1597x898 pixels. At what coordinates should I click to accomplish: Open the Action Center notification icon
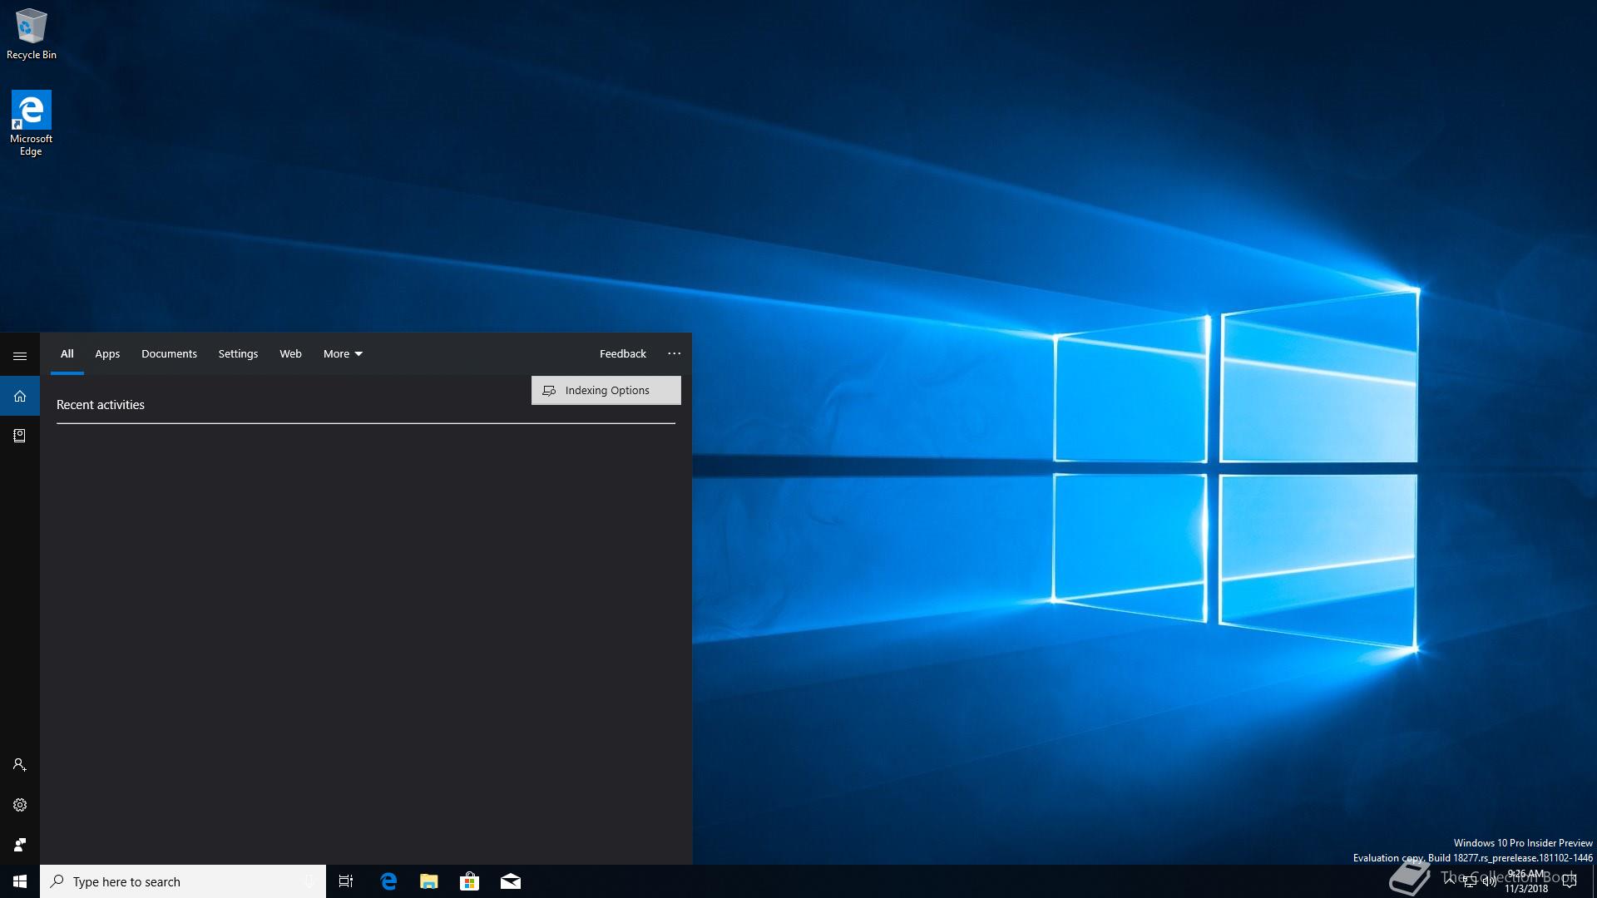point(1570,881)
